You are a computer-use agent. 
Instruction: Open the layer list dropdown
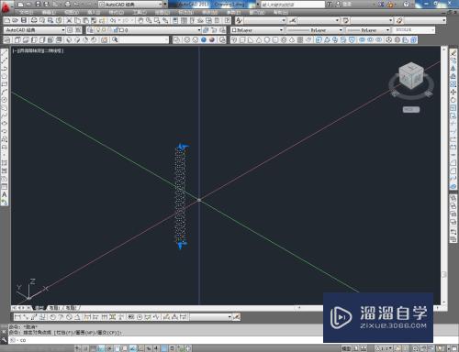pos(148,30)
